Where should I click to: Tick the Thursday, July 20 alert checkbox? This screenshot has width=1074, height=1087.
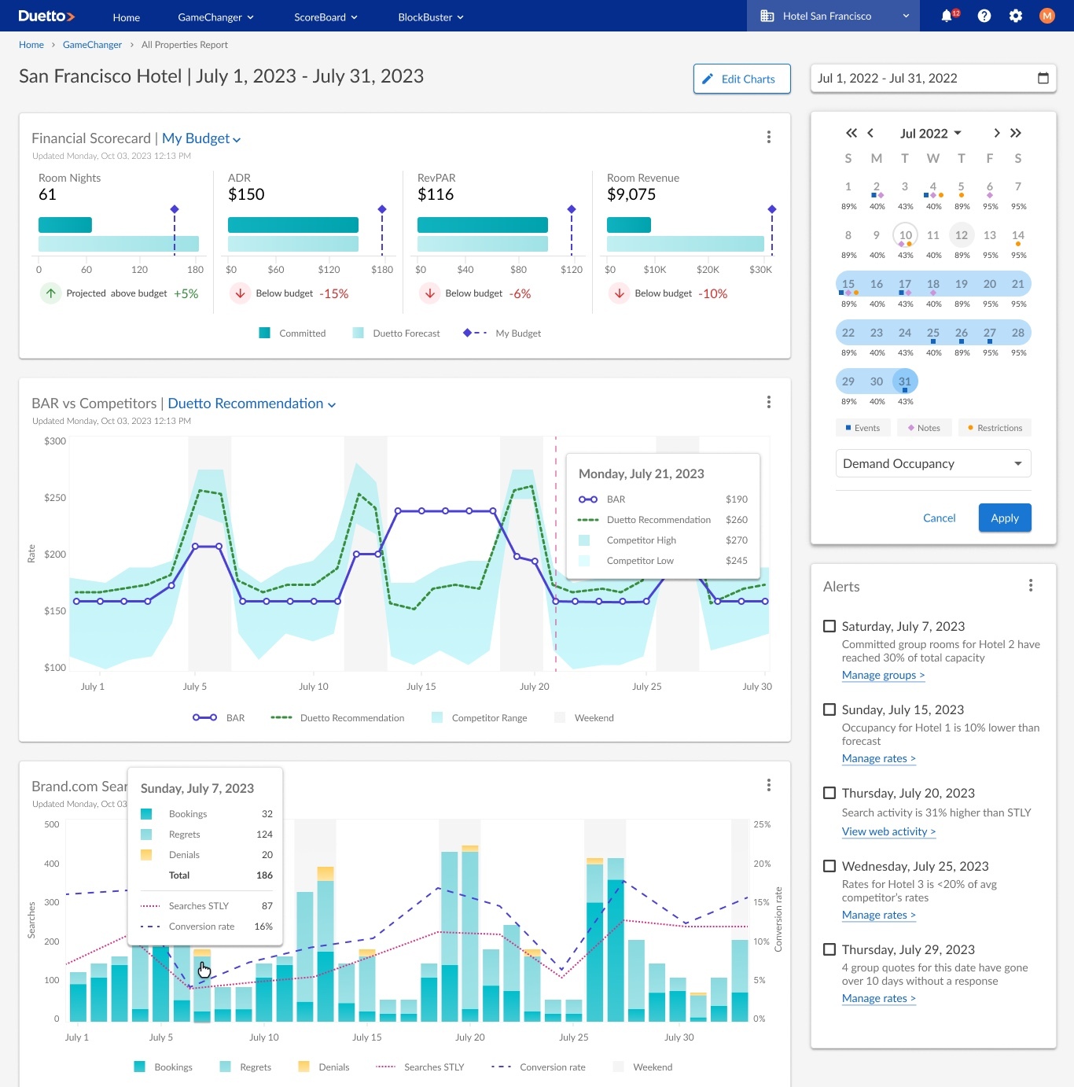tap(829, 793)
